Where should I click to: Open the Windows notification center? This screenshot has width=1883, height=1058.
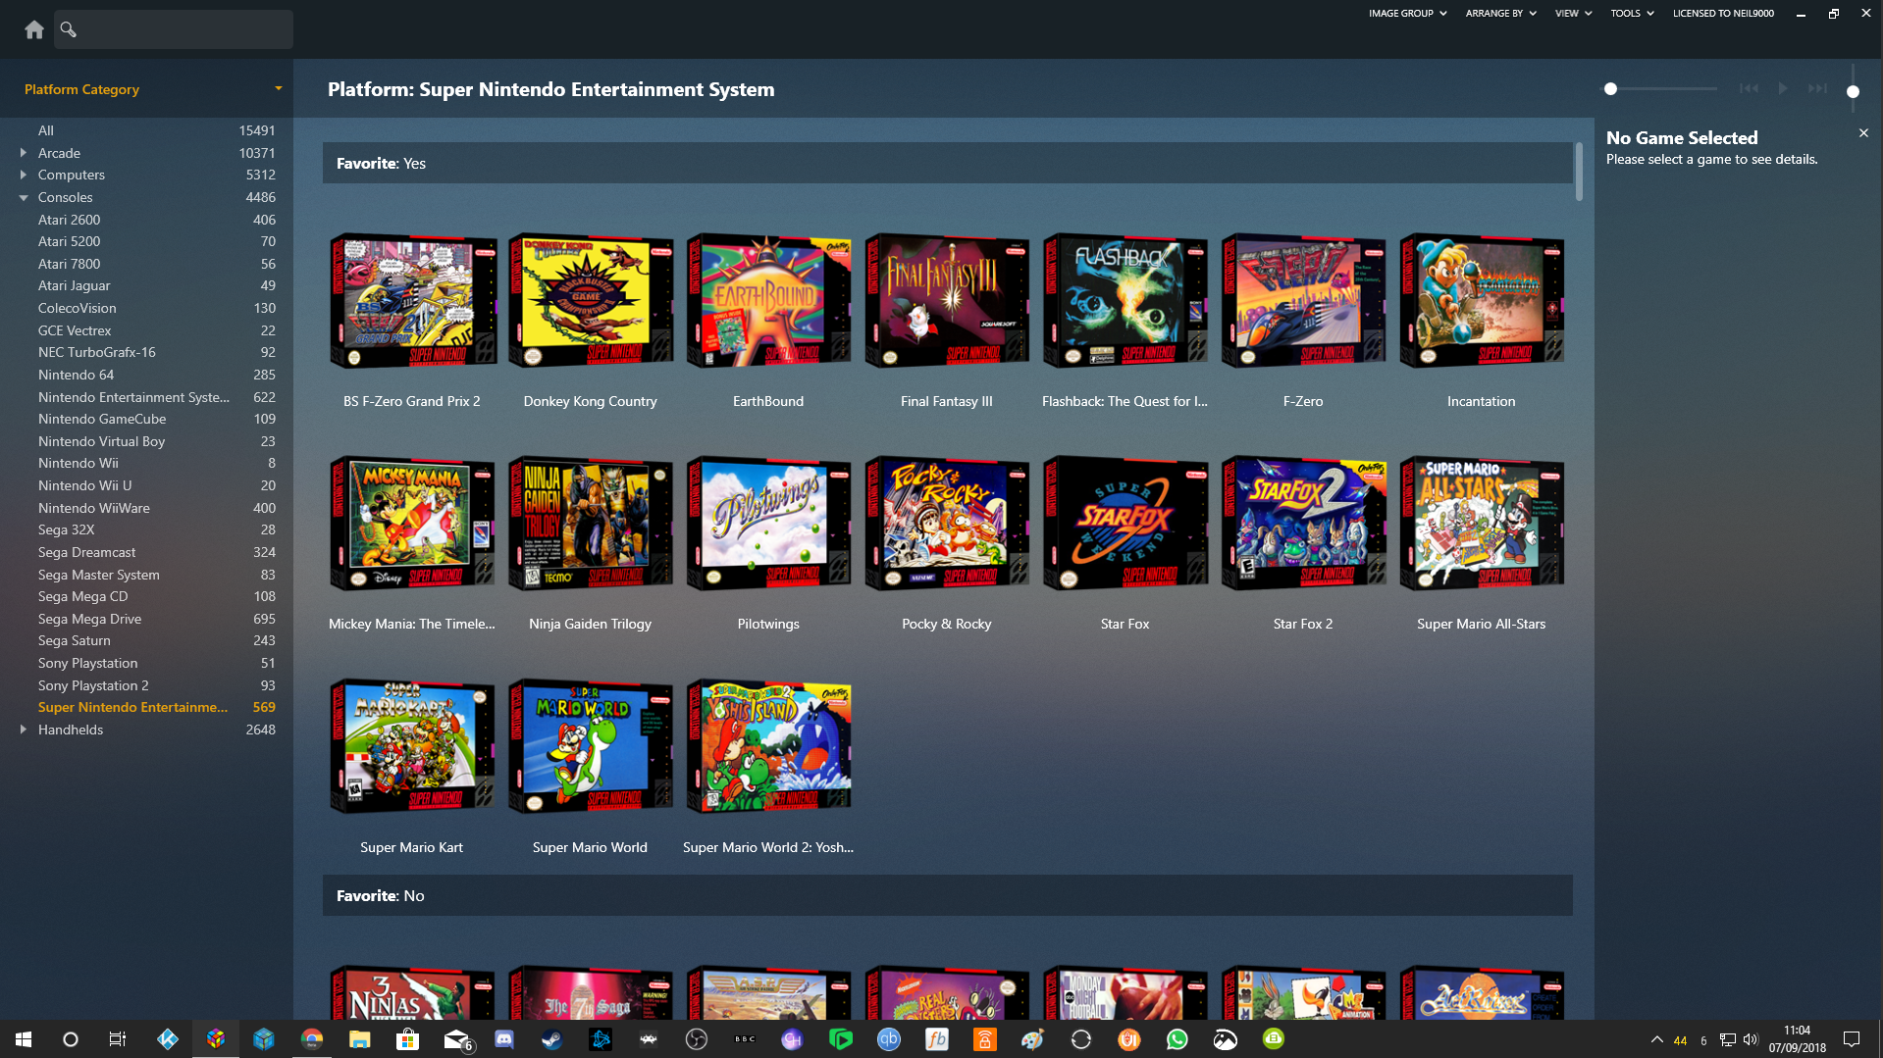tap(1852, 1039)
